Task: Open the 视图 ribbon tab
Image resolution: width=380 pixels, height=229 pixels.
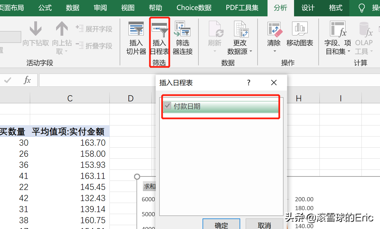Action: tap(128, 8)
